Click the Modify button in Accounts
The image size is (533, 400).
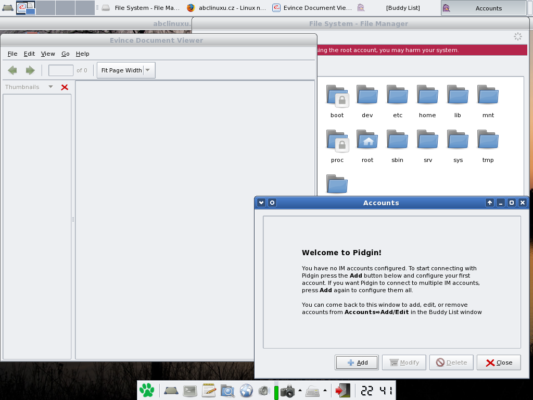pos(404,362)
